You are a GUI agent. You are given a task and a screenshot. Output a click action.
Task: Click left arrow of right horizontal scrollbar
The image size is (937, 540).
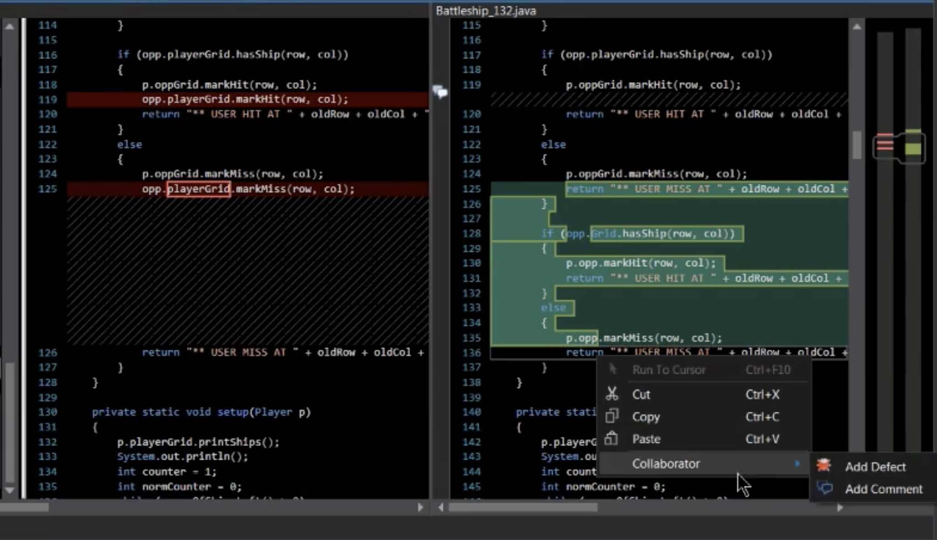click(x=441, y=507)
